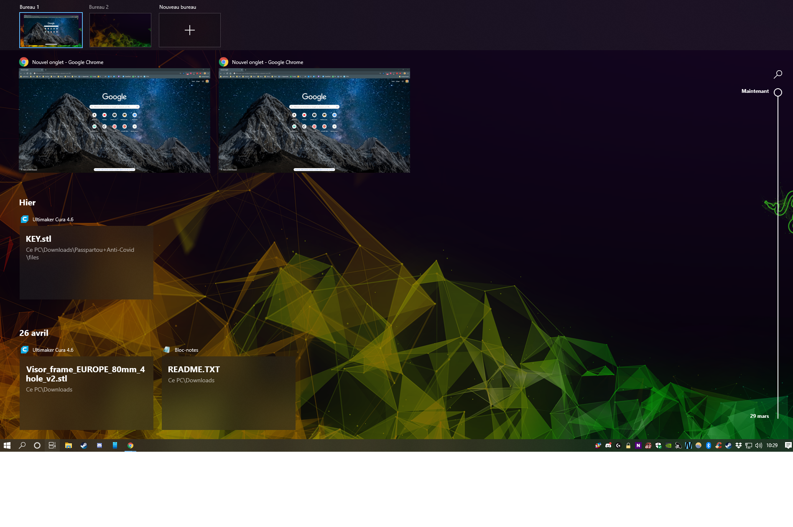
Task: Click Ultimaker Cura 4.6 label under Hier
Action: click(53, 220)
